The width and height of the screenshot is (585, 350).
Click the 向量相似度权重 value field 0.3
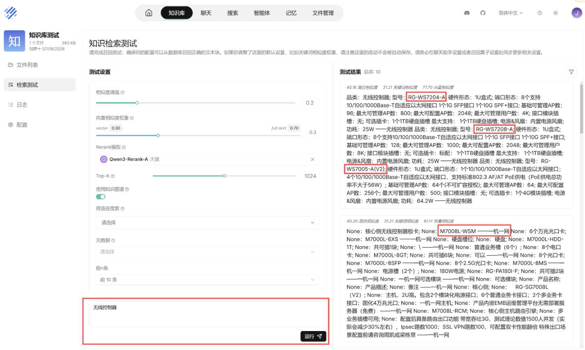coord(313,132)
